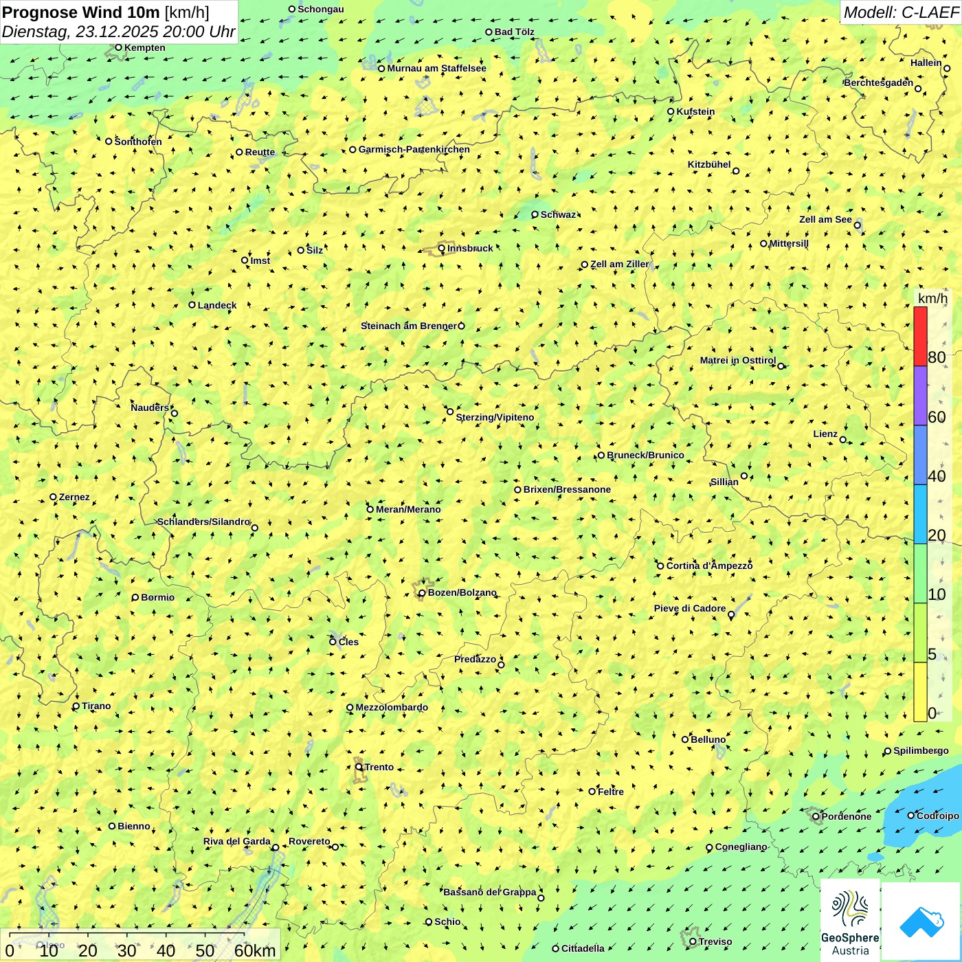
Task: Click the Schwaz label
Action: (x=558, y=214)
